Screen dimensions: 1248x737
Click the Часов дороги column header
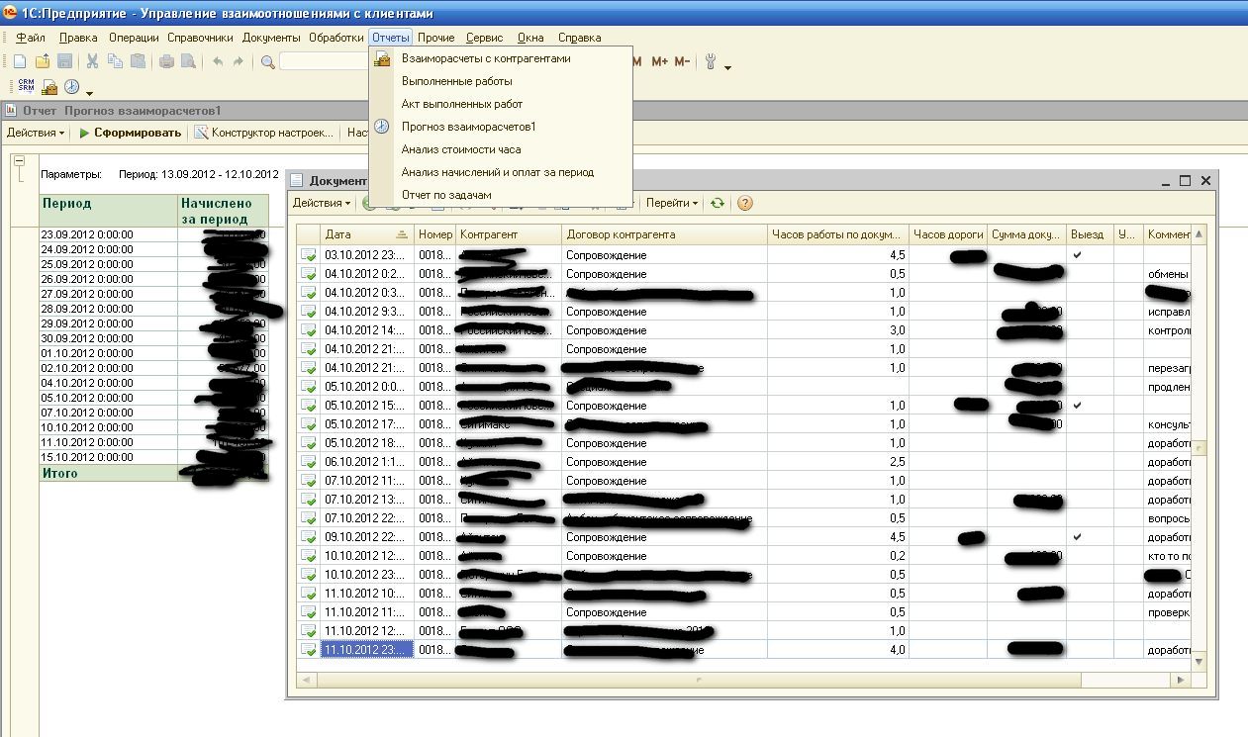pyautogui.click(x=948, y=234)
